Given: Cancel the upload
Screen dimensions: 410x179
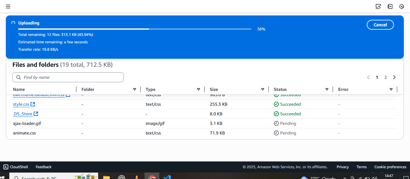Looking at the screenshot, I should point(380,25).
